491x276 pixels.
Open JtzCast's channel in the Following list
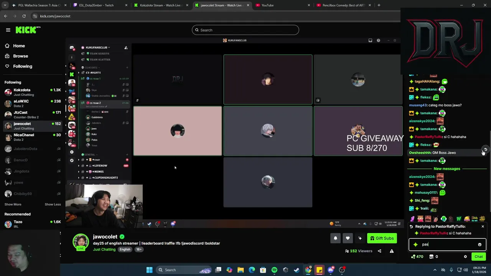pos(33,115)
